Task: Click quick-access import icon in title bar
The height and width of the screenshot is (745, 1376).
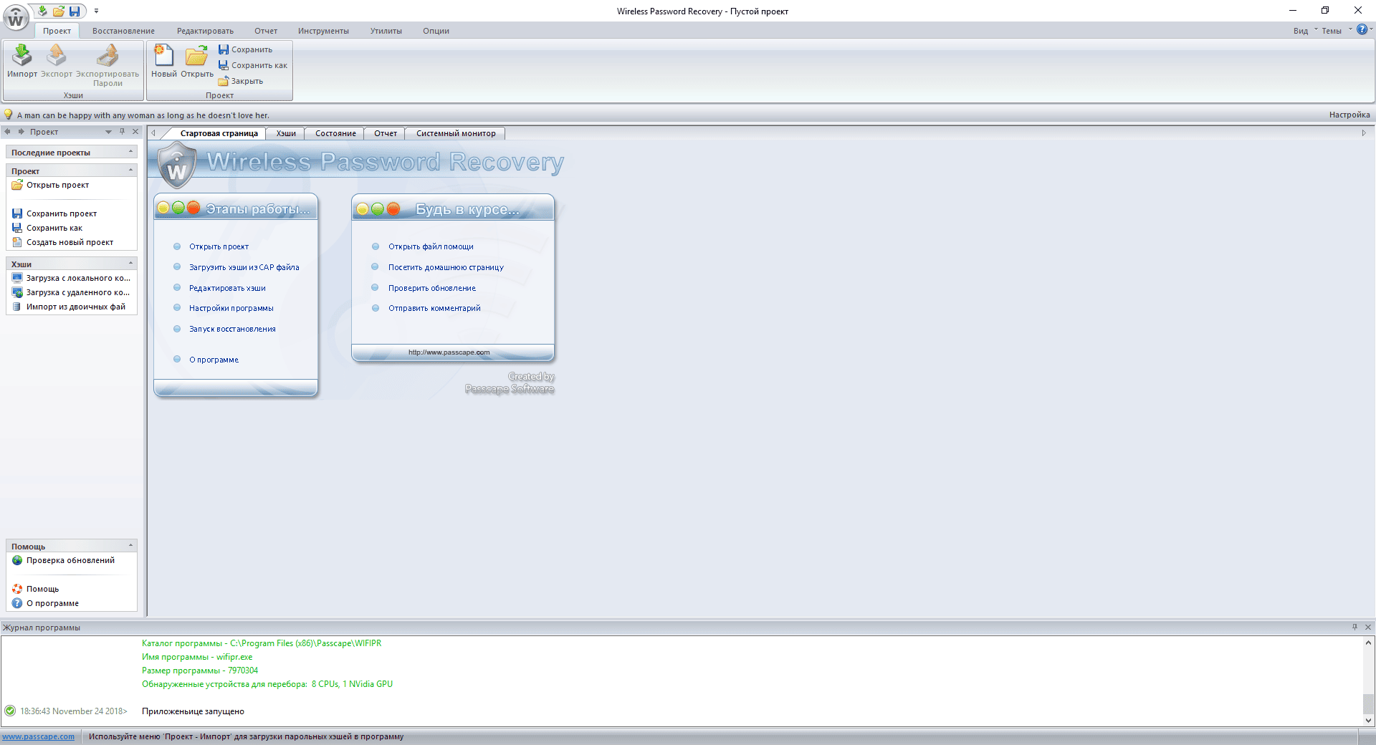Action: coord(42,11)
